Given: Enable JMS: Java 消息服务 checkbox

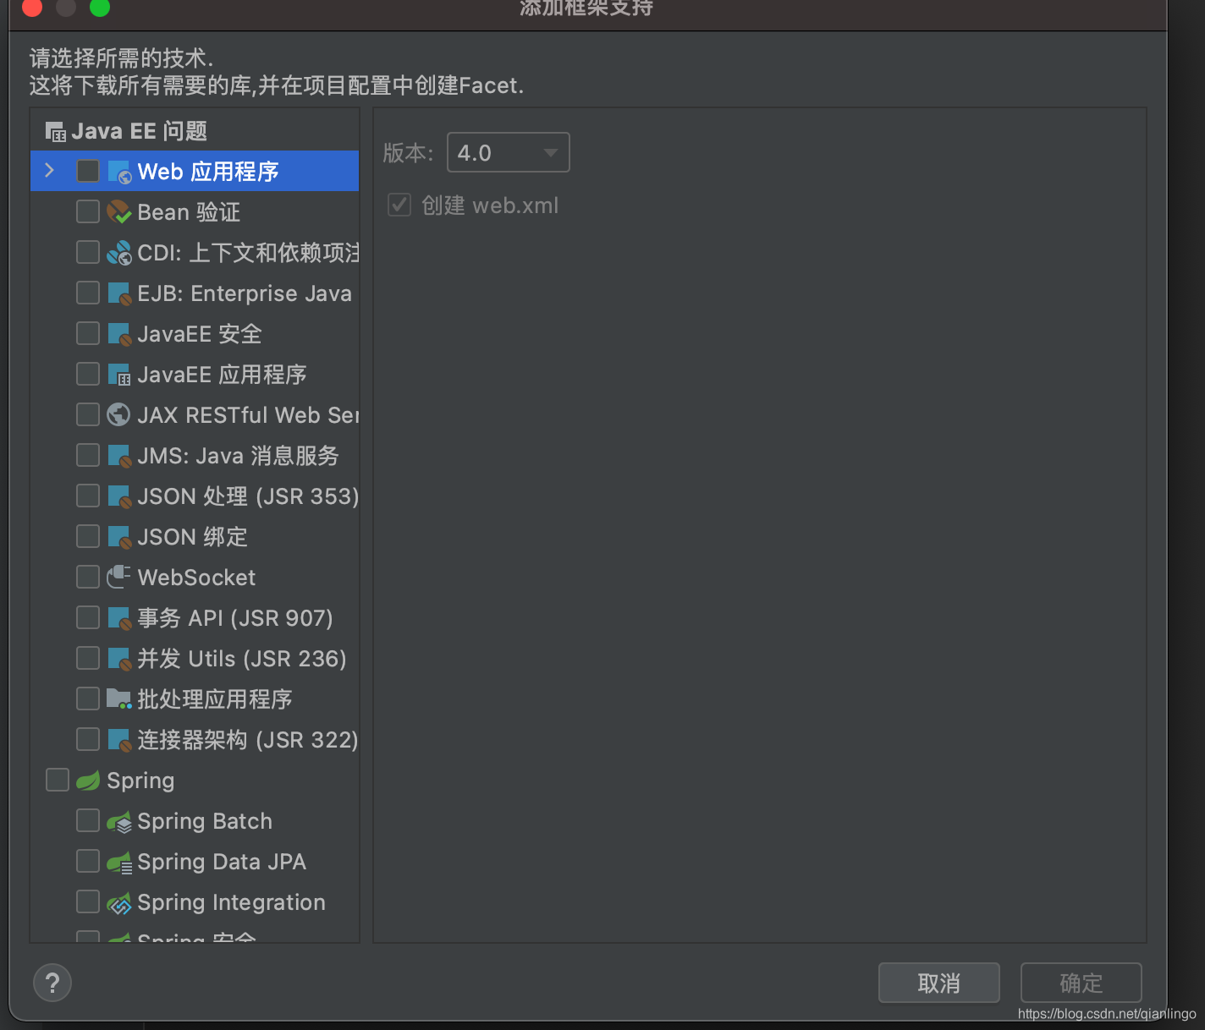Looking at the screenshot, I should (88, 456).
